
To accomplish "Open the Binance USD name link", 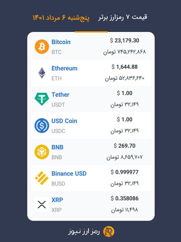I will point(69,174).
